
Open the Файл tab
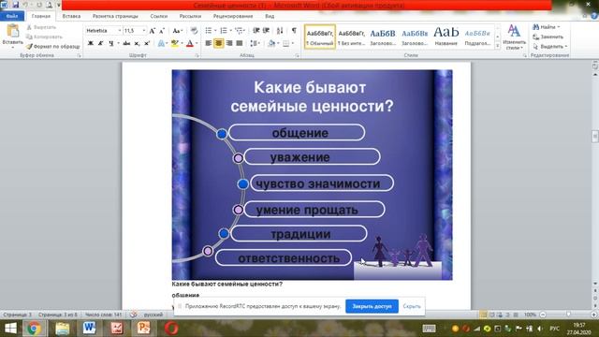12,16
